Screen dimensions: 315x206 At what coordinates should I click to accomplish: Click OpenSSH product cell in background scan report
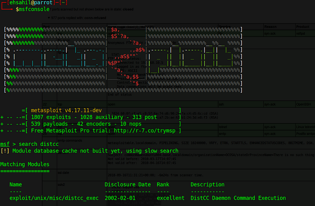pyautogui.click(x=303, y=104)
